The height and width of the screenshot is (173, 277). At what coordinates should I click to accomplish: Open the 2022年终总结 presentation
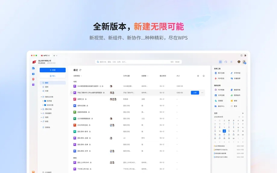tap(83, 125)
